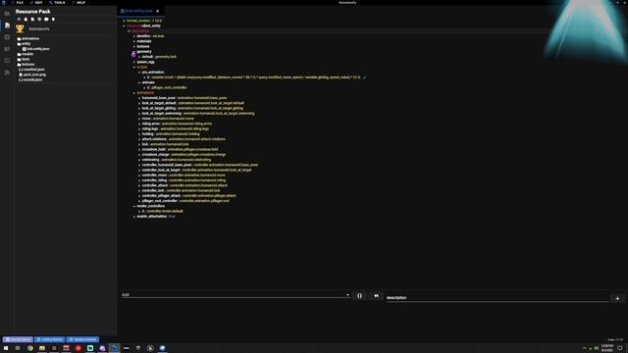Image resolution: width=628 pixels, height=353 pixels.
Task: Select the identifier entry
Action: [150, 36]
